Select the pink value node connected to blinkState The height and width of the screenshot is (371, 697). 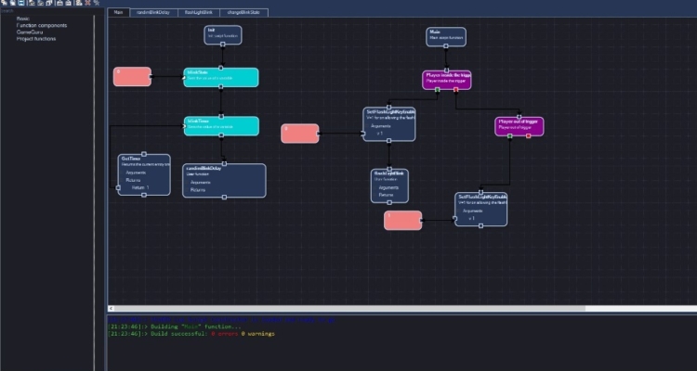pyautogui.click(x=133, y=77)
